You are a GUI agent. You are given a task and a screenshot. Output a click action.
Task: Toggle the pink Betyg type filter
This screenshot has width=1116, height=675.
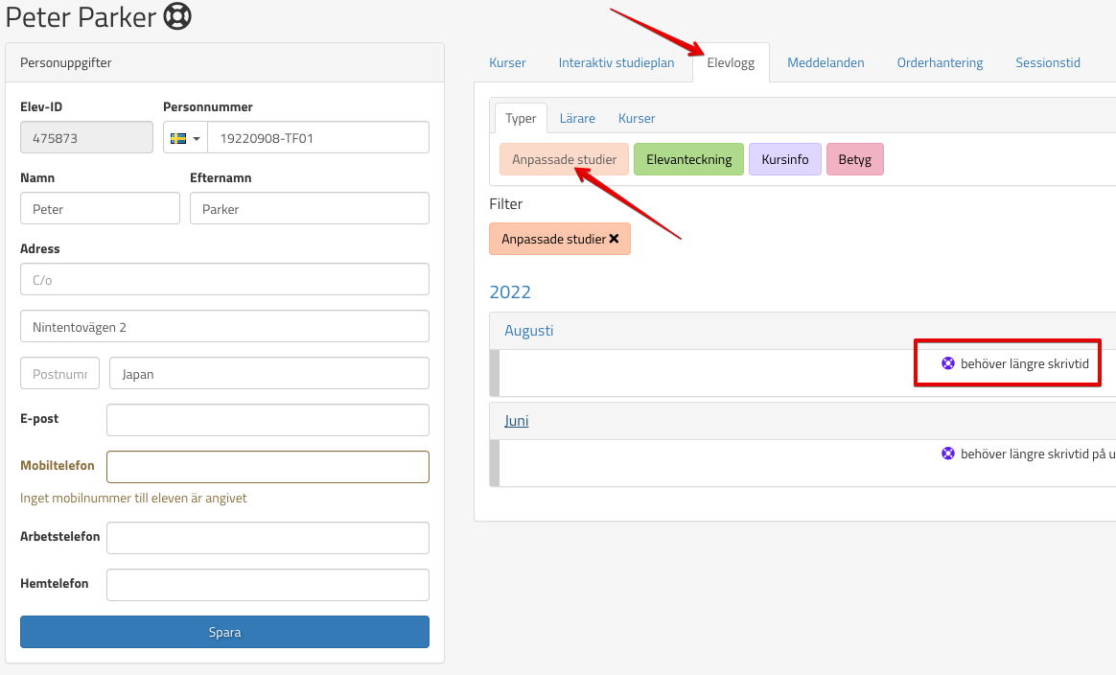[854, 159]
